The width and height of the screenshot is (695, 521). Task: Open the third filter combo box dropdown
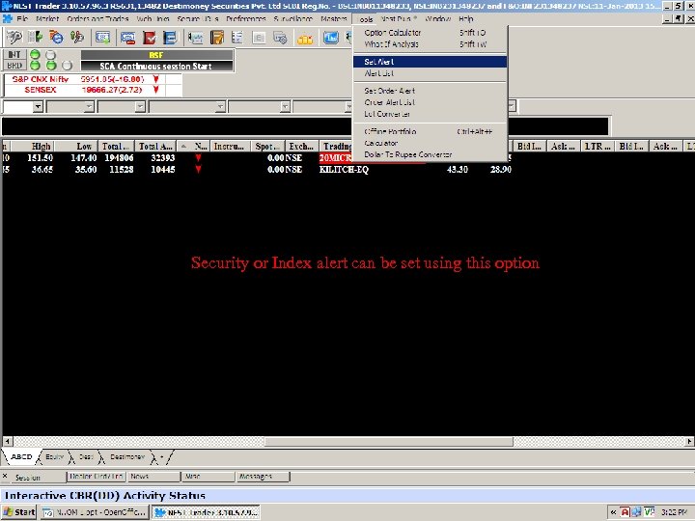pos(140,107)
